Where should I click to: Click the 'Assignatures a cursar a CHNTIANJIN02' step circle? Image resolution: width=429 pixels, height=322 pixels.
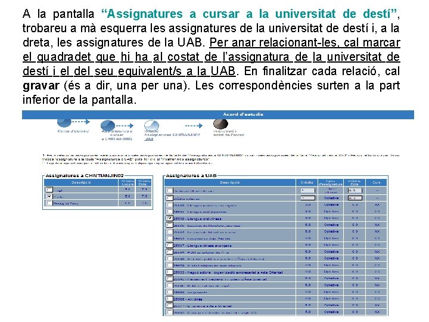click(108, 125)
